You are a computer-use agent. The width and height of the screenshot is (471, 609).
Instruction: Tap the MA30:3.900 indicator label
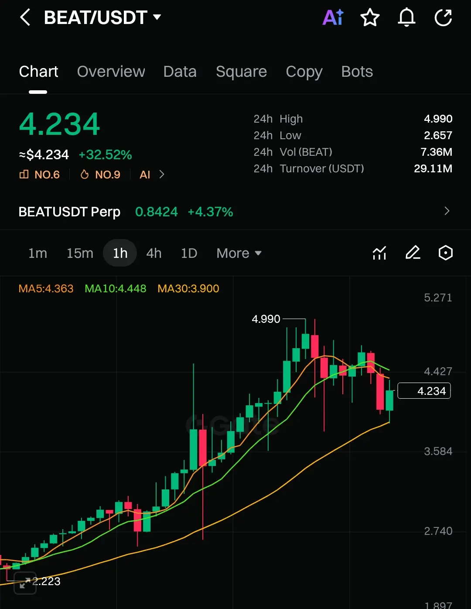pos(188,289)
